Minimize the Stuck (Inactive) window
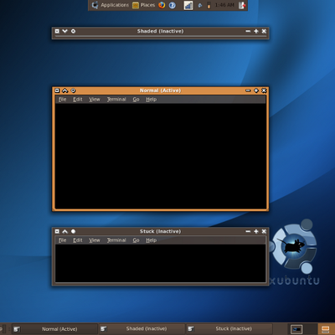 (248, 231)
